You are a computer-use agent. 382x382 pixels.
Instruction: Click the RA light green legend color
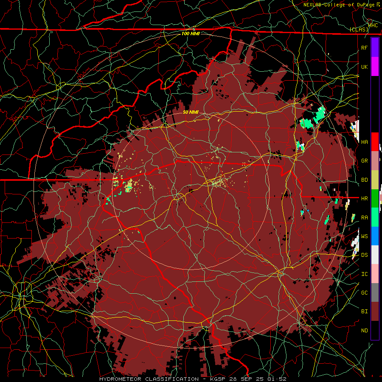(x=375, y=217)
